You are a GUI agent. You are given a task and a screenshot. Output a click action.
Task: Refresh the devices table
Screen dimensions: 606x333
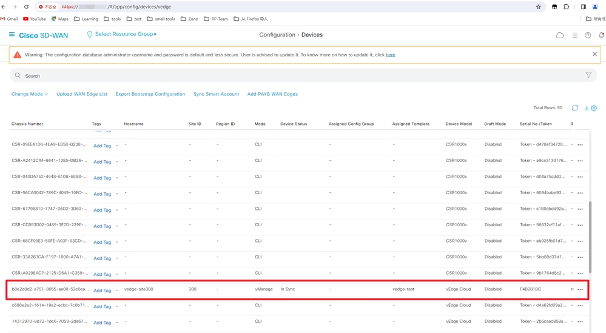coord(574,108)
